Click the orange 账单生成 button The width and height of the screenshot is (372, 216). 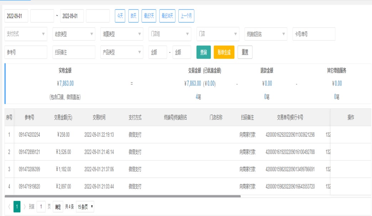(x=224, y=52)
